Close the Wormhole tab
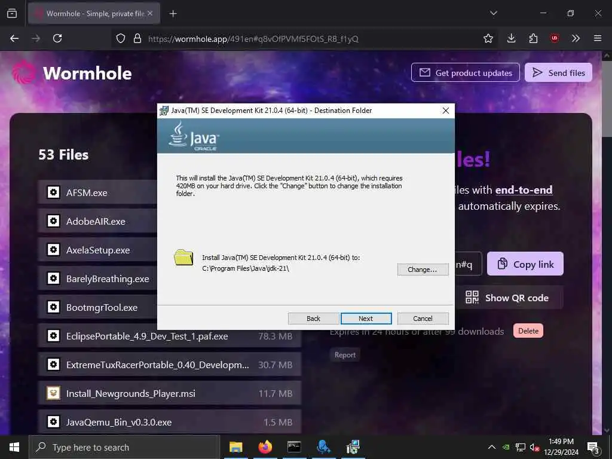This screenshot has width=612, height=459. [150, 14]
